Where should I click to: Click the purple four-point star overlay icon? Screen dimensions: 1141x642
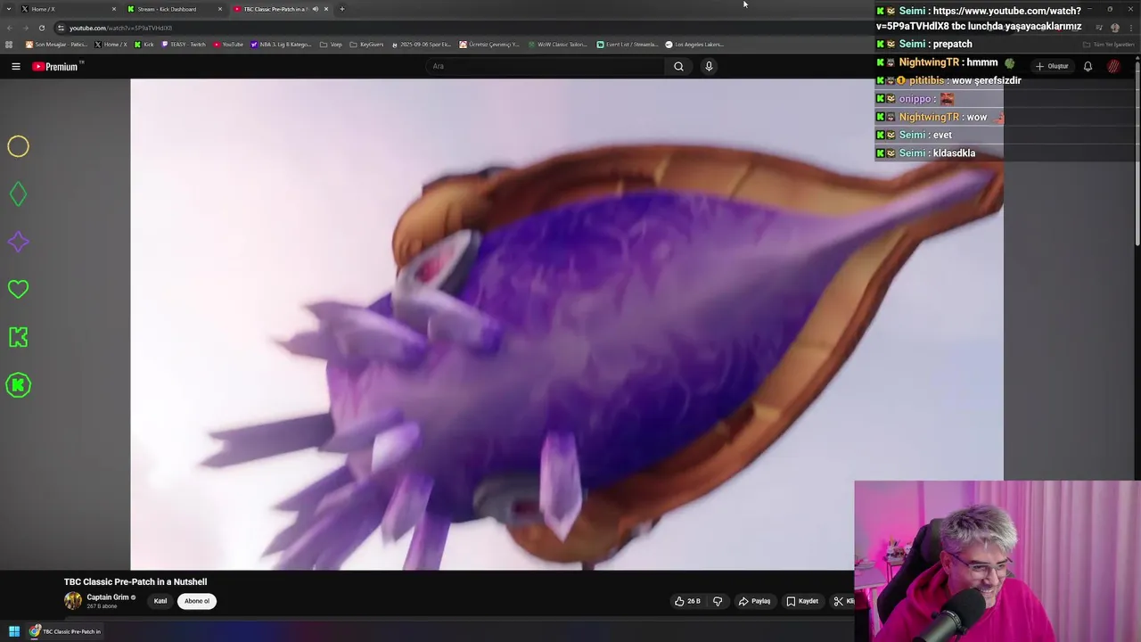coord(18,242)
